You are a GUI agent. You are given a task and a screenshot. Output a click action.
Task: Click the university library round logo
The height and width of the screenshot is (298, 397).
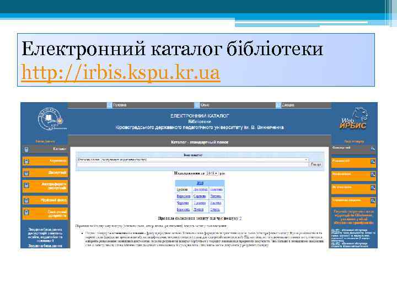[x=51, y=119]
